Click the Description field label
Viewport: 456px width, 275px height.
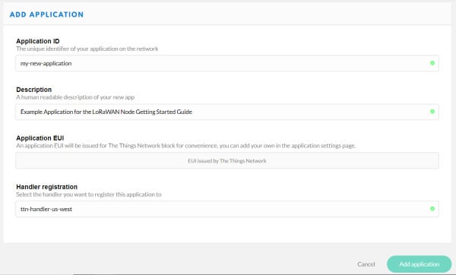[x=34, y=90]
